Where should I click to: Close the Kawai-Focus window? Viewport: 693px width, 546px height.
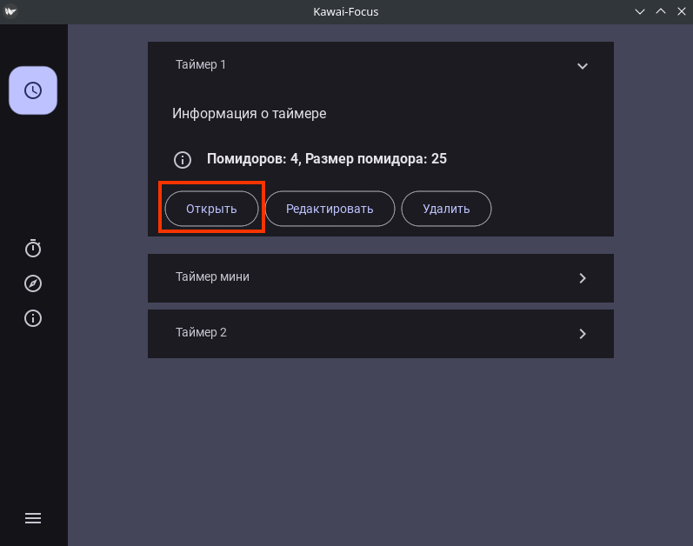point(679,12)
